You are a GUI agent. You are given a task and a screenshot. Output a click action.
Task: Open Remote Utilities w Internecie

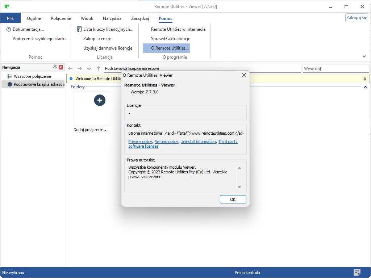click(178, 29)
